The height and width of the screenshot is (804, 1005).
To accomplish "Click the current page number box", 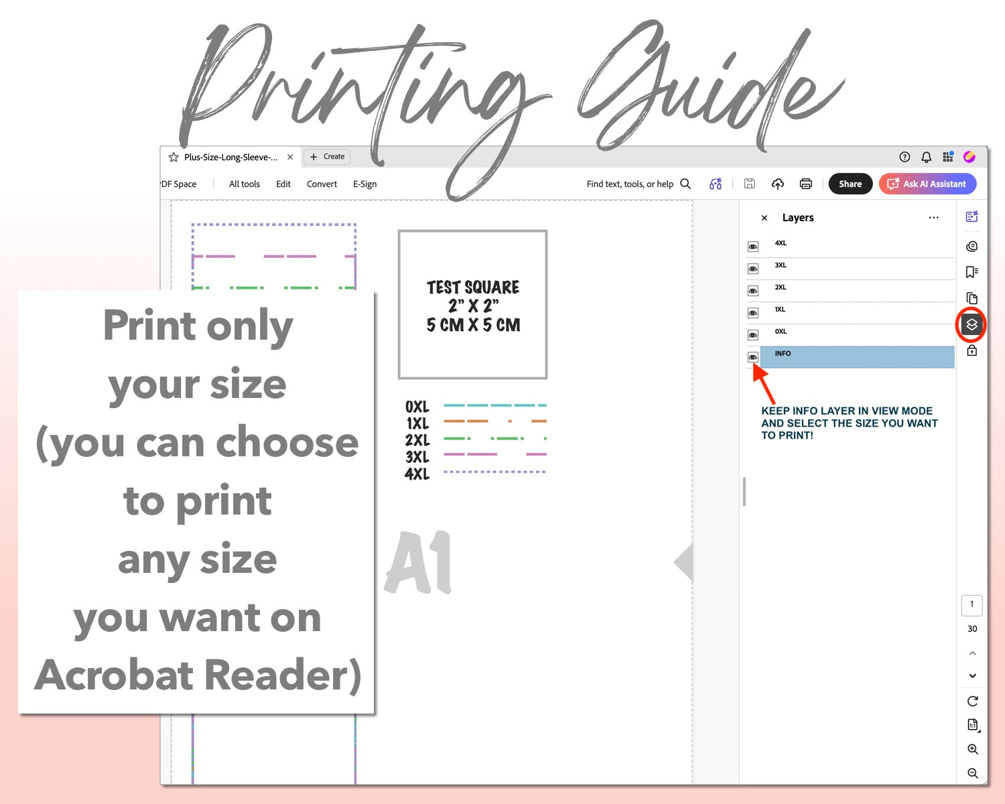I will coord(972,605).
